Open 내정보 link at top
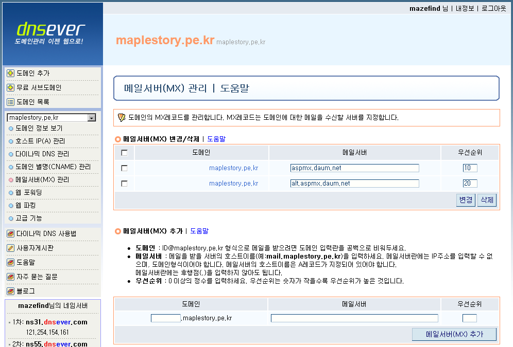Image resolution: width=513 pixels, height=347 pixels. coord(465,9)
